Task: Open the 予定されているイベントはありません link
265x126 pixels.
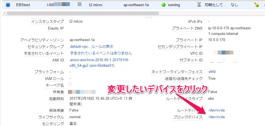Action: click(101, 53)
